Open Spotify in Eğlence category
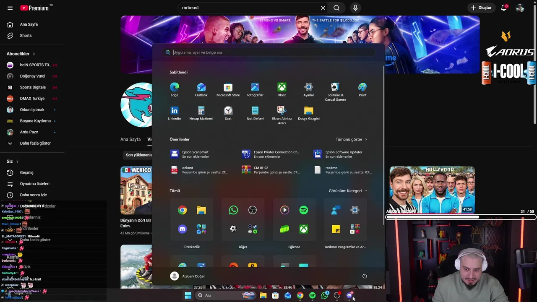Image resolution: width=537 pixels, height=302 pixels. coord(304,210)
